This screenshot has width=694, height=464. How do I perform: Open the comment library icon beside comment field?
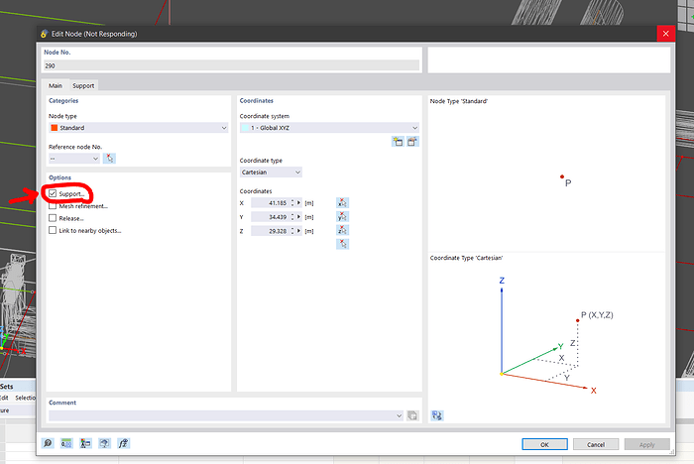(412, 415)
